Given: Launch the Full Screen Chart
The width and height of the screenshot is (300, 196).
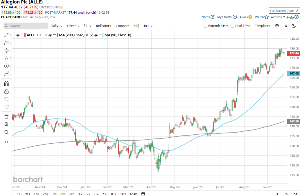Looking at the screenshot, I should 284,11.
